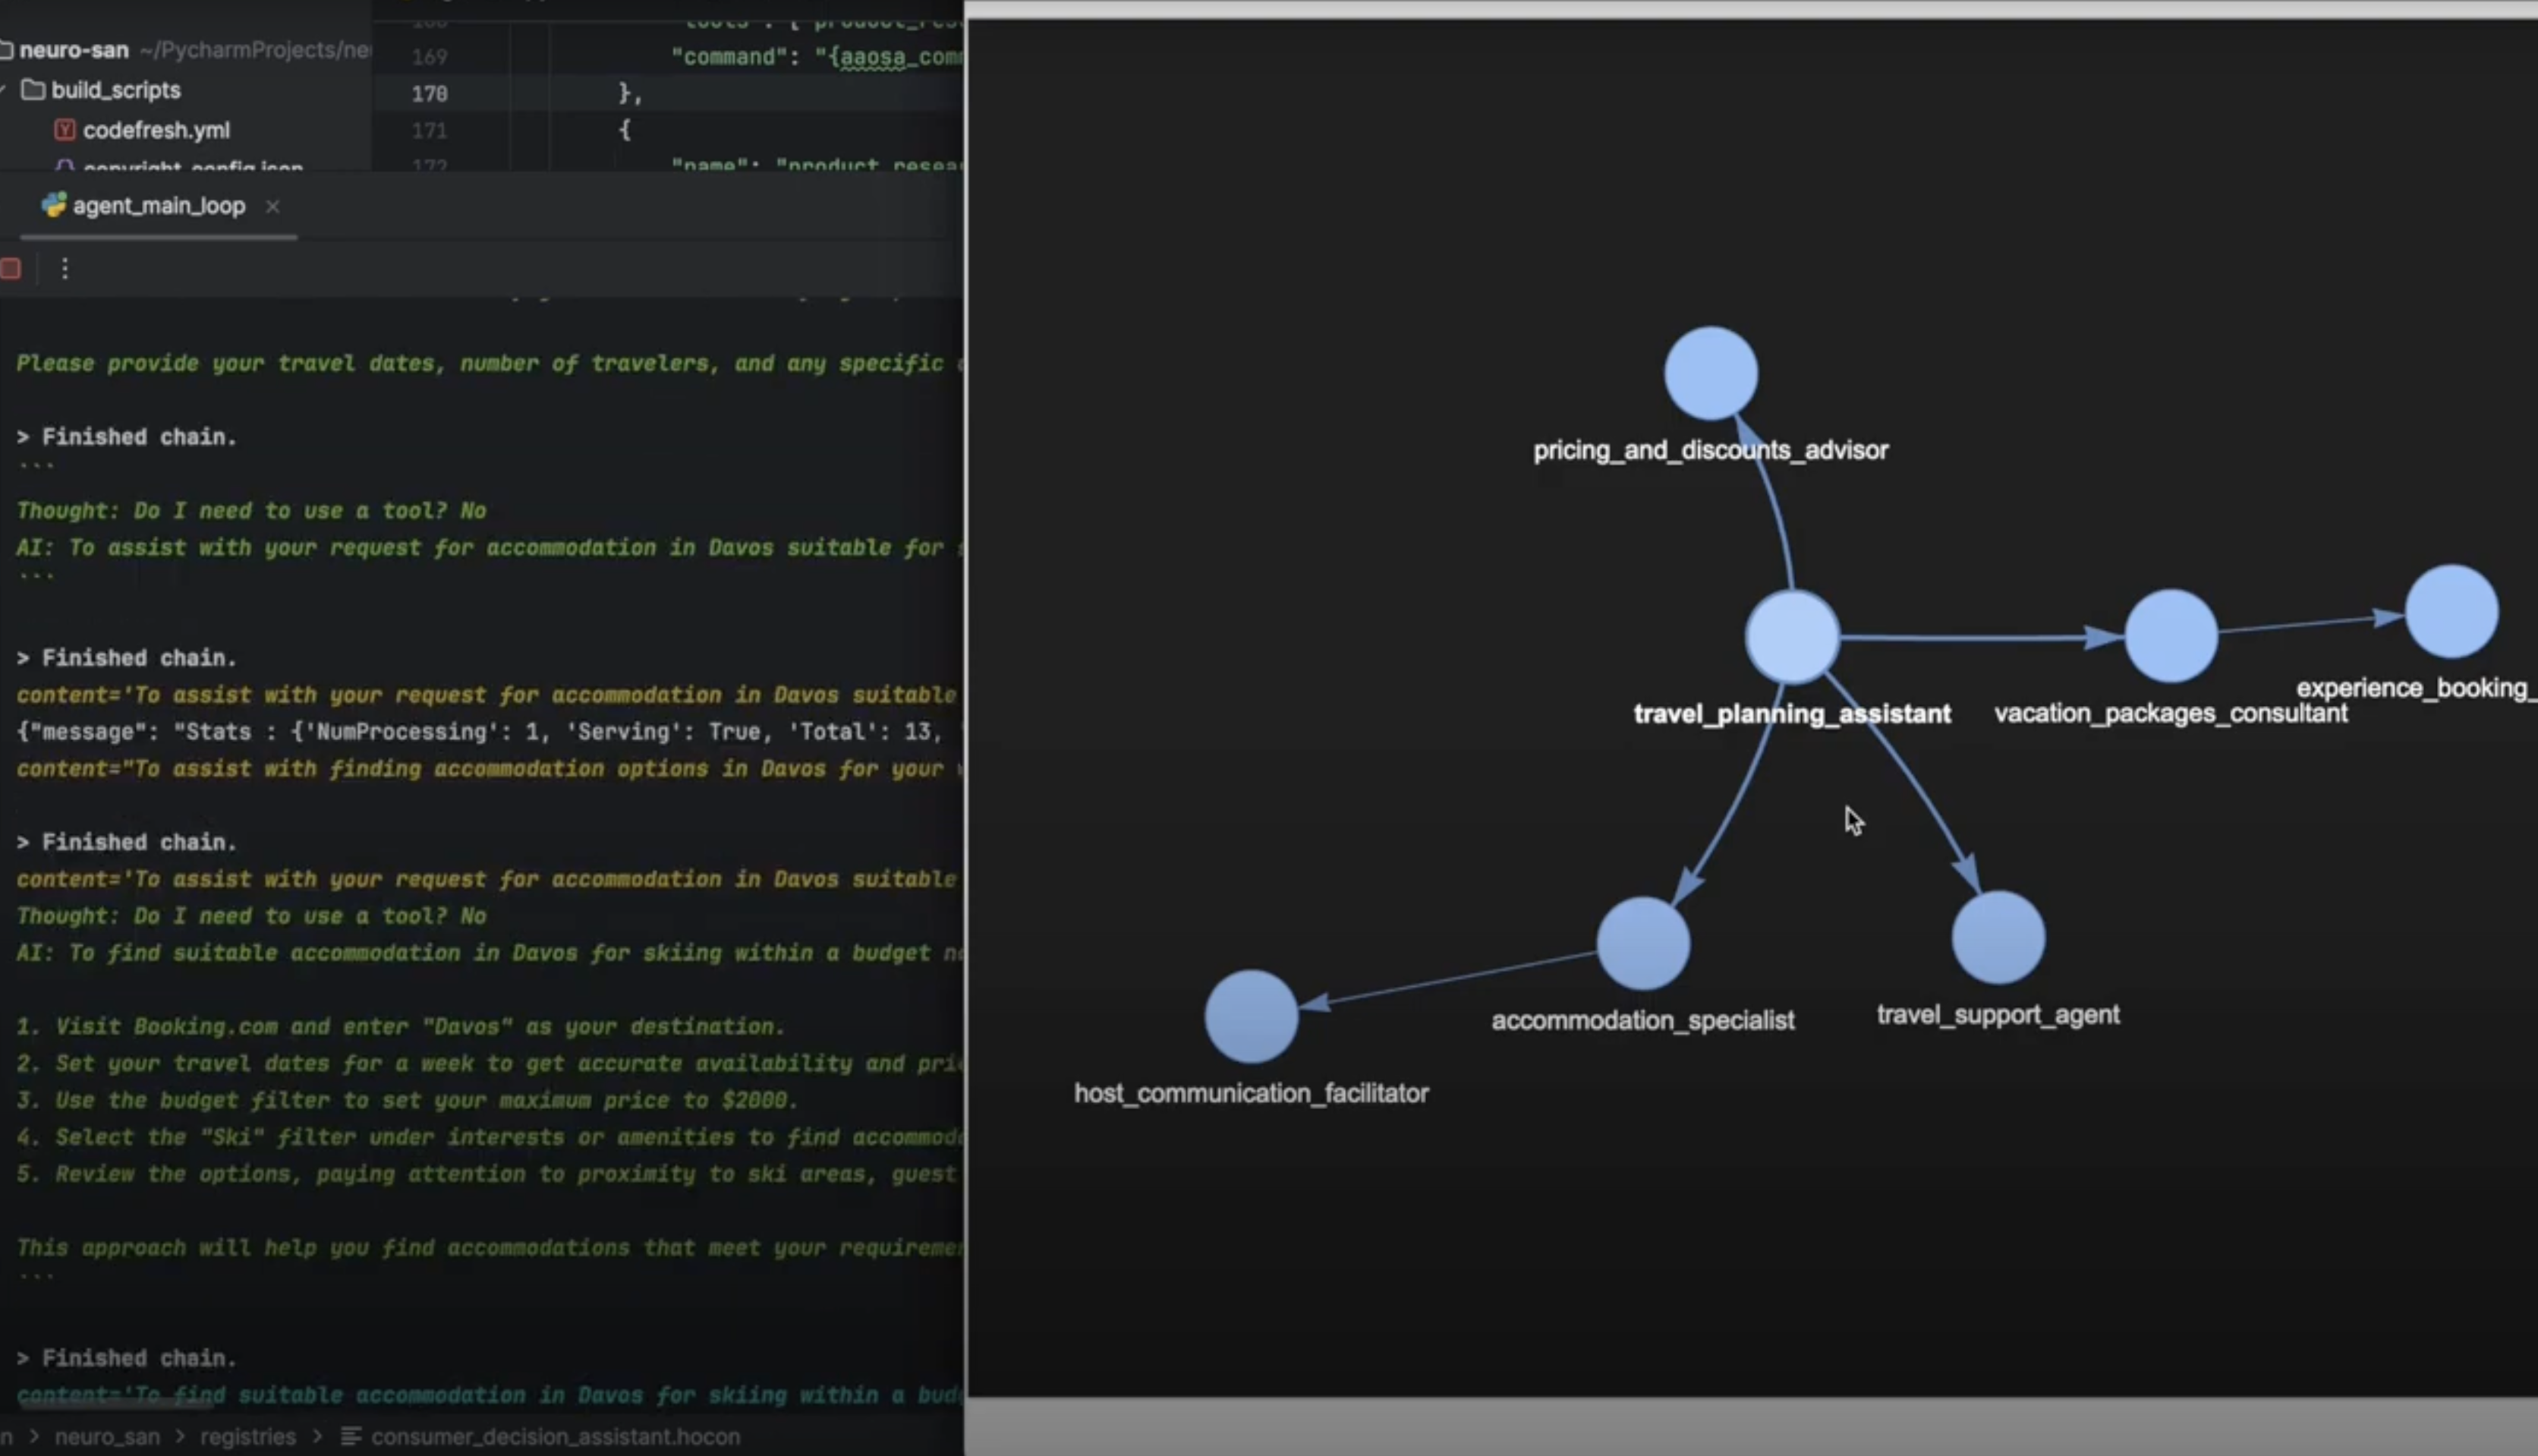Click the first '> Finished chain.' console line
The image size is (2538, 1456).
[127, 437]
